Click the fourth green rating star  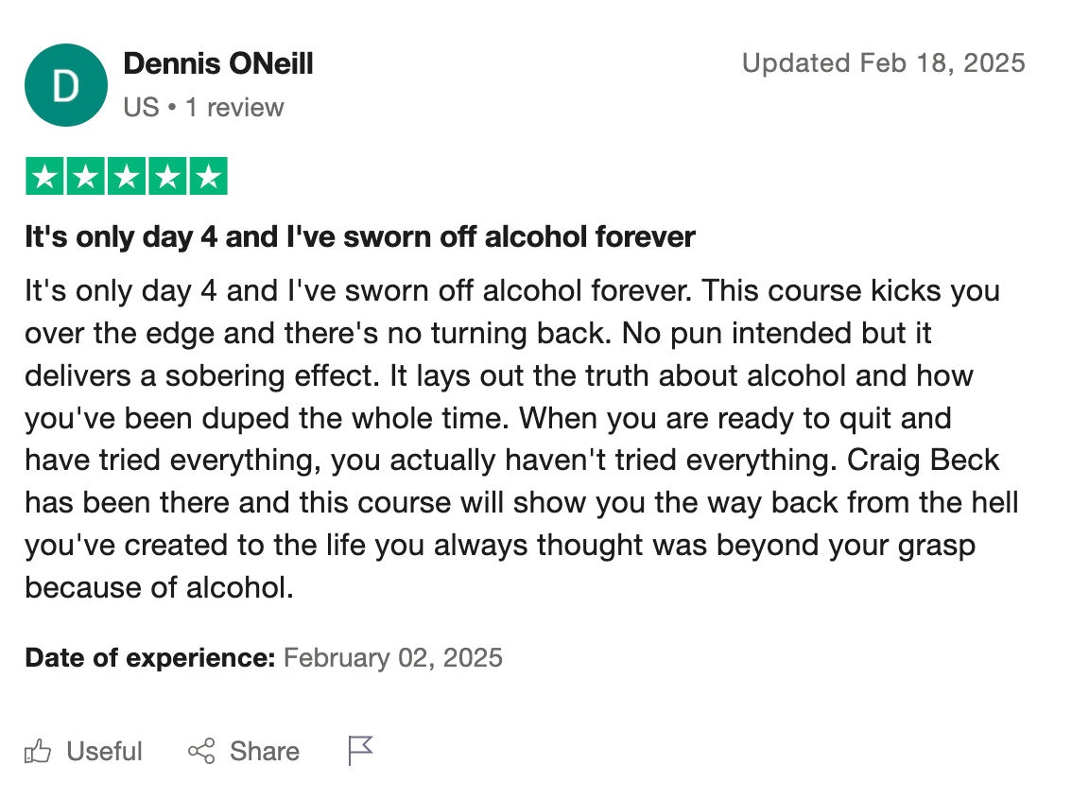(x=167, y=177)
